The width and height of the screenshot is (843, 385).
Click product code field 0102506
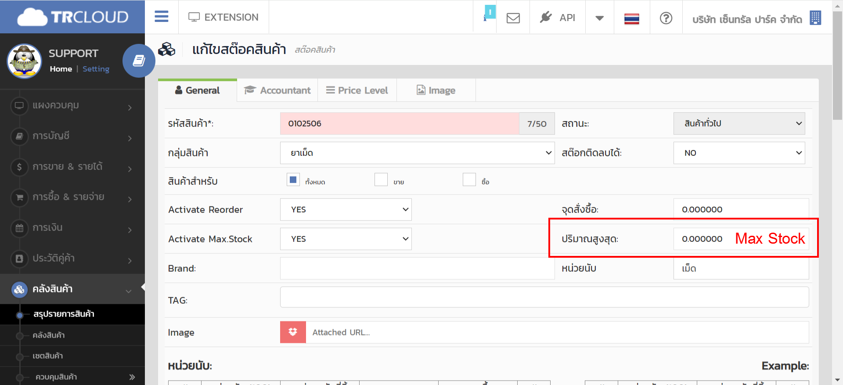400,123
